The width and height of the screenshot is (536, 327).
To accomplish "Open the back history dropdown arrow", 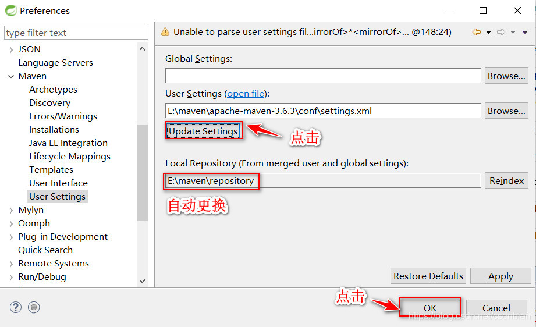I will pos(488,32).
